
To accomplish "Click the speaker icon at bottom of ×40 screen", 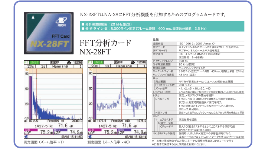I will 89,137.
